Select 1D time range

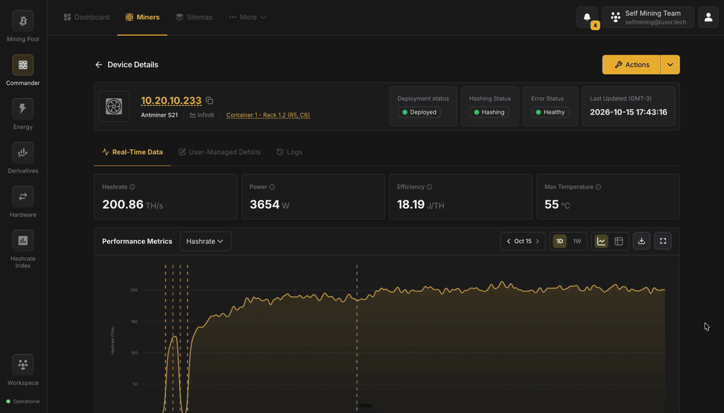[x=559, y=241]
